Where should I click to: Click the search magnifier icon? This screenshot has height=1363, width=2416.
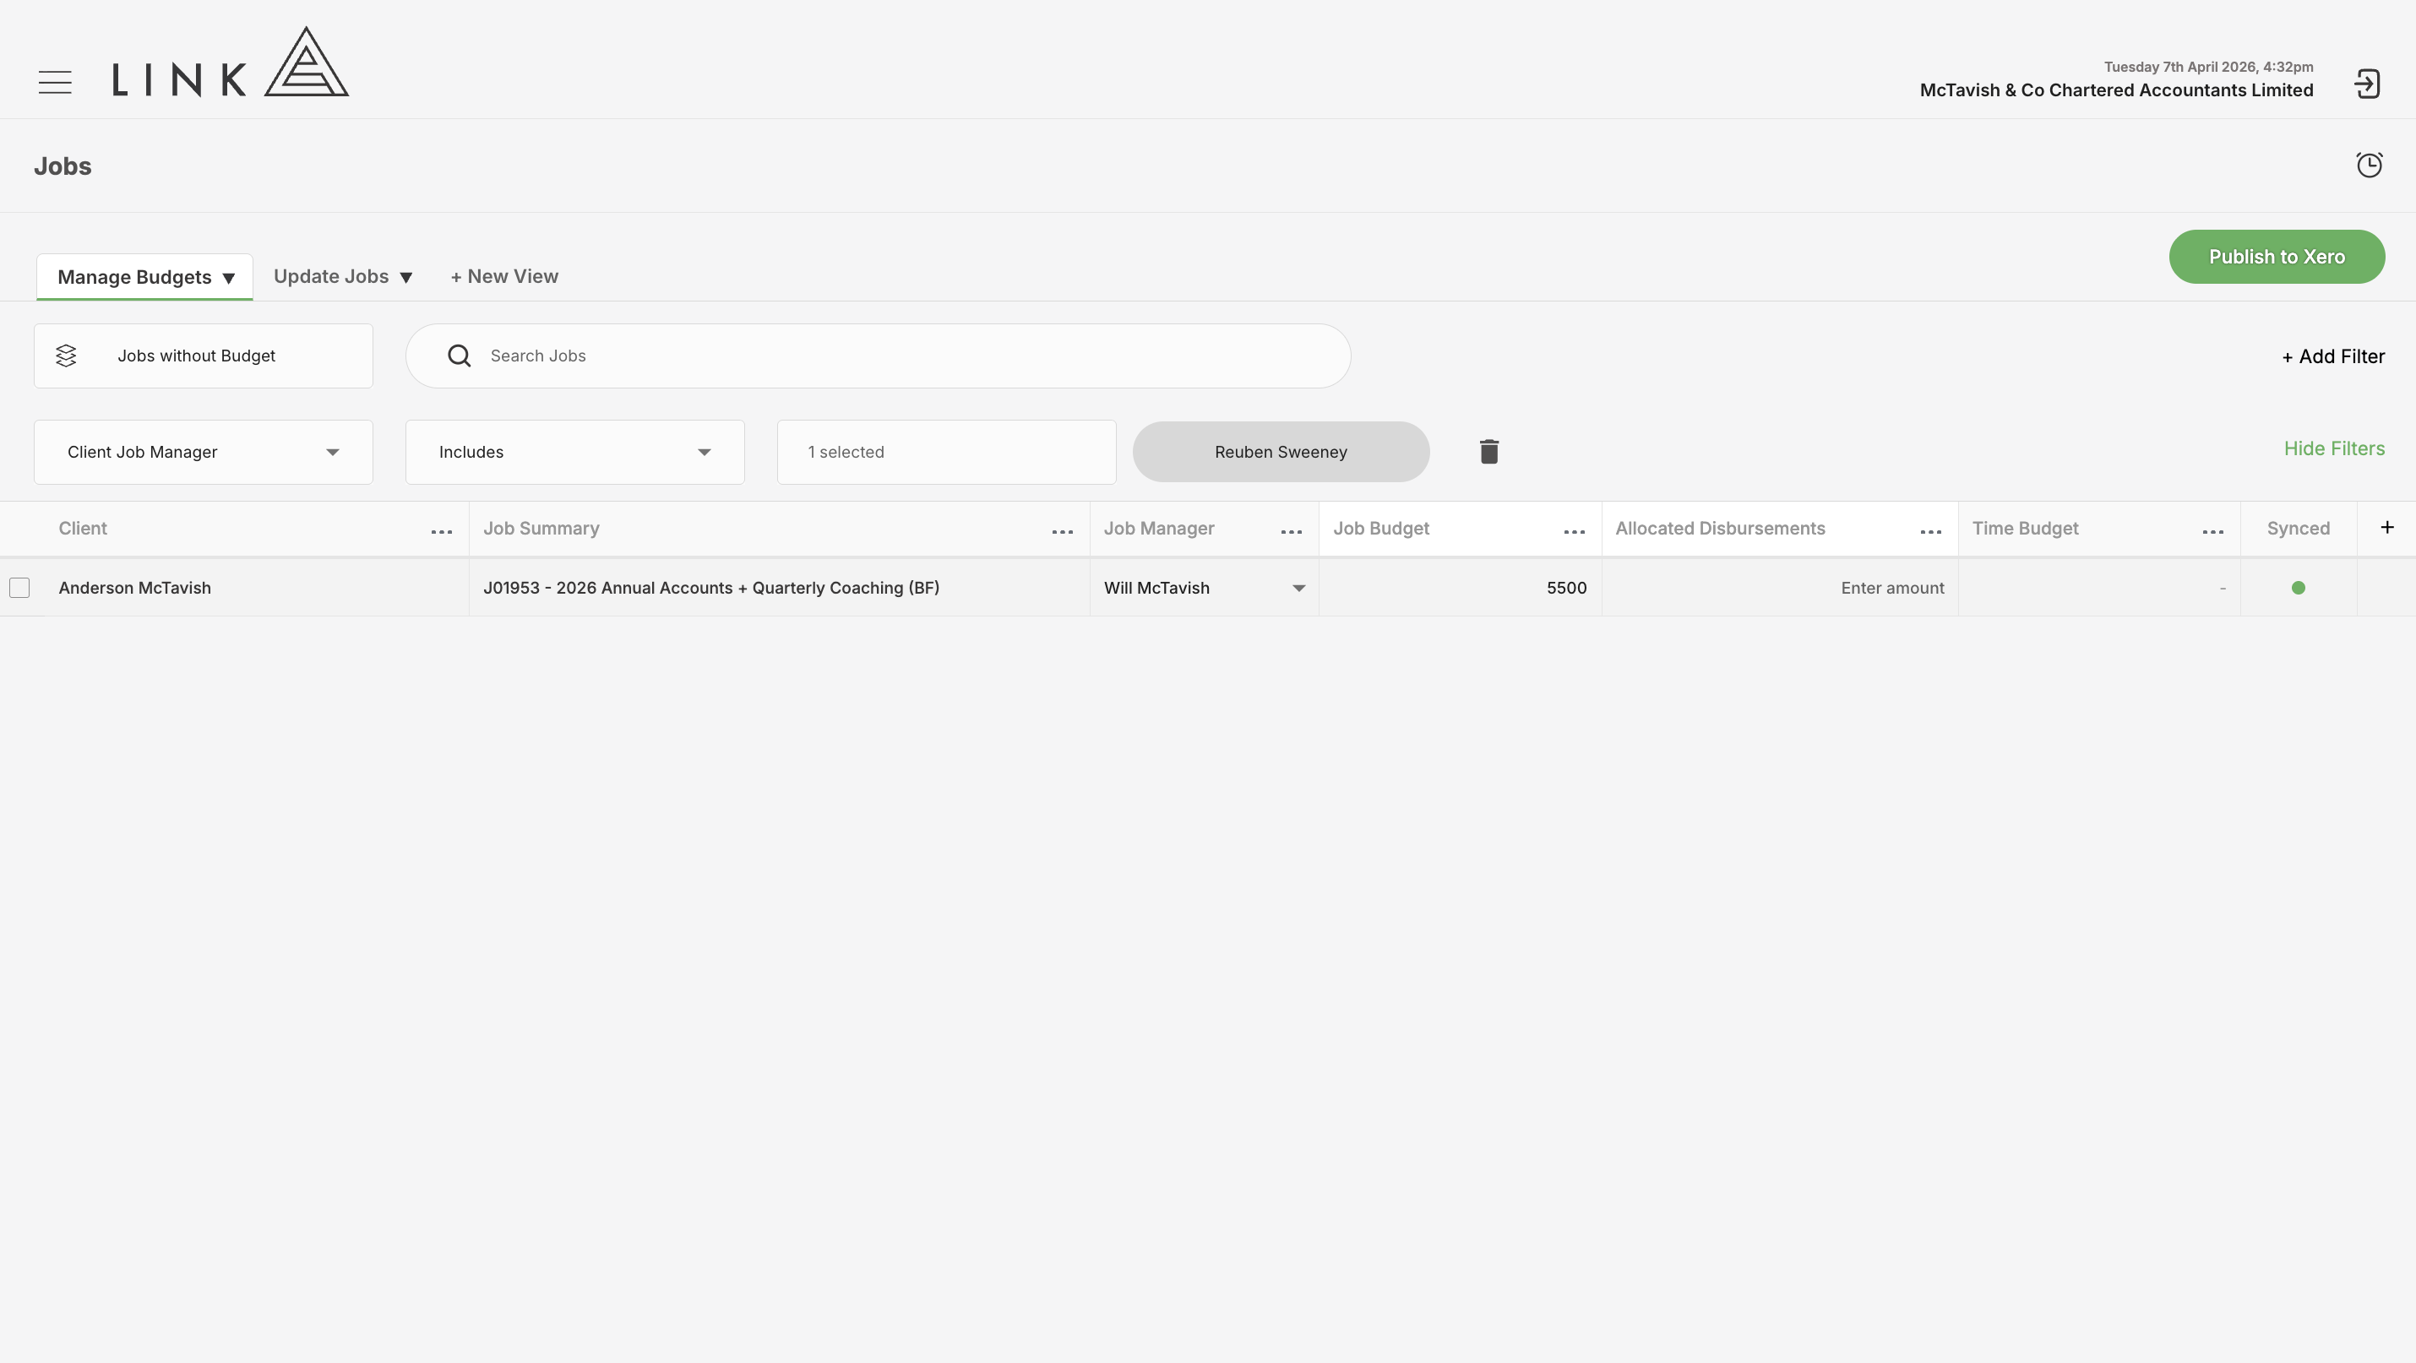coord(459,356)
